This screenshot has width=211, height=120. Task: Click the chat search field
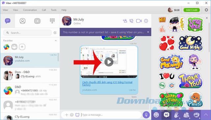pyautogui.click(x=27, y=33)
